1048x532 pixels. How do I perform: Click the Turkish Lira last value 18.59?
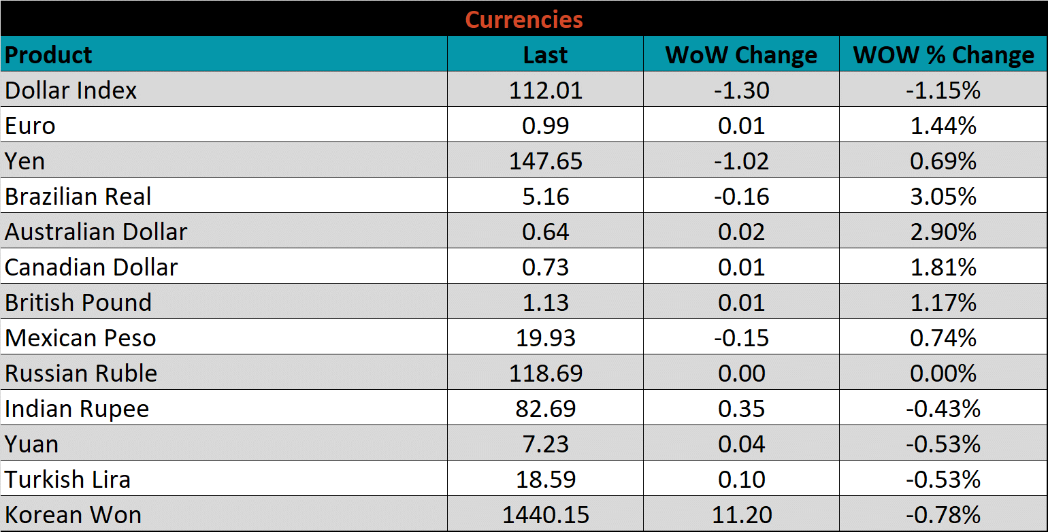(545, 479)
